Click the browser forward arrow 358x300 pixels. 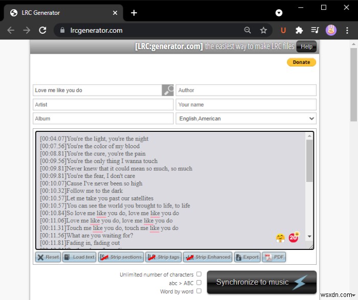pyautogui.click(x=27, y=30)
